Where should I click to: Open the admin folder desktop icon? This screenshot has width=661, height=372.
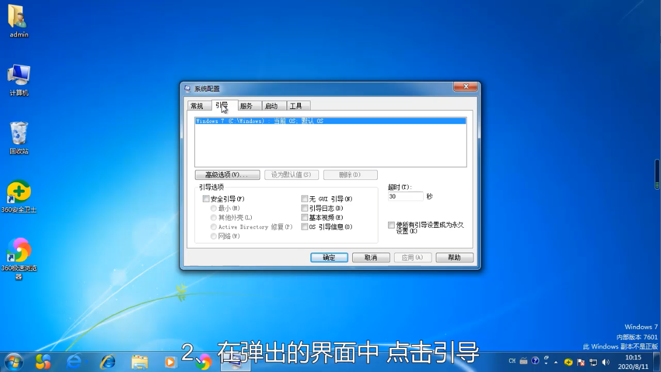coord(19,21)
